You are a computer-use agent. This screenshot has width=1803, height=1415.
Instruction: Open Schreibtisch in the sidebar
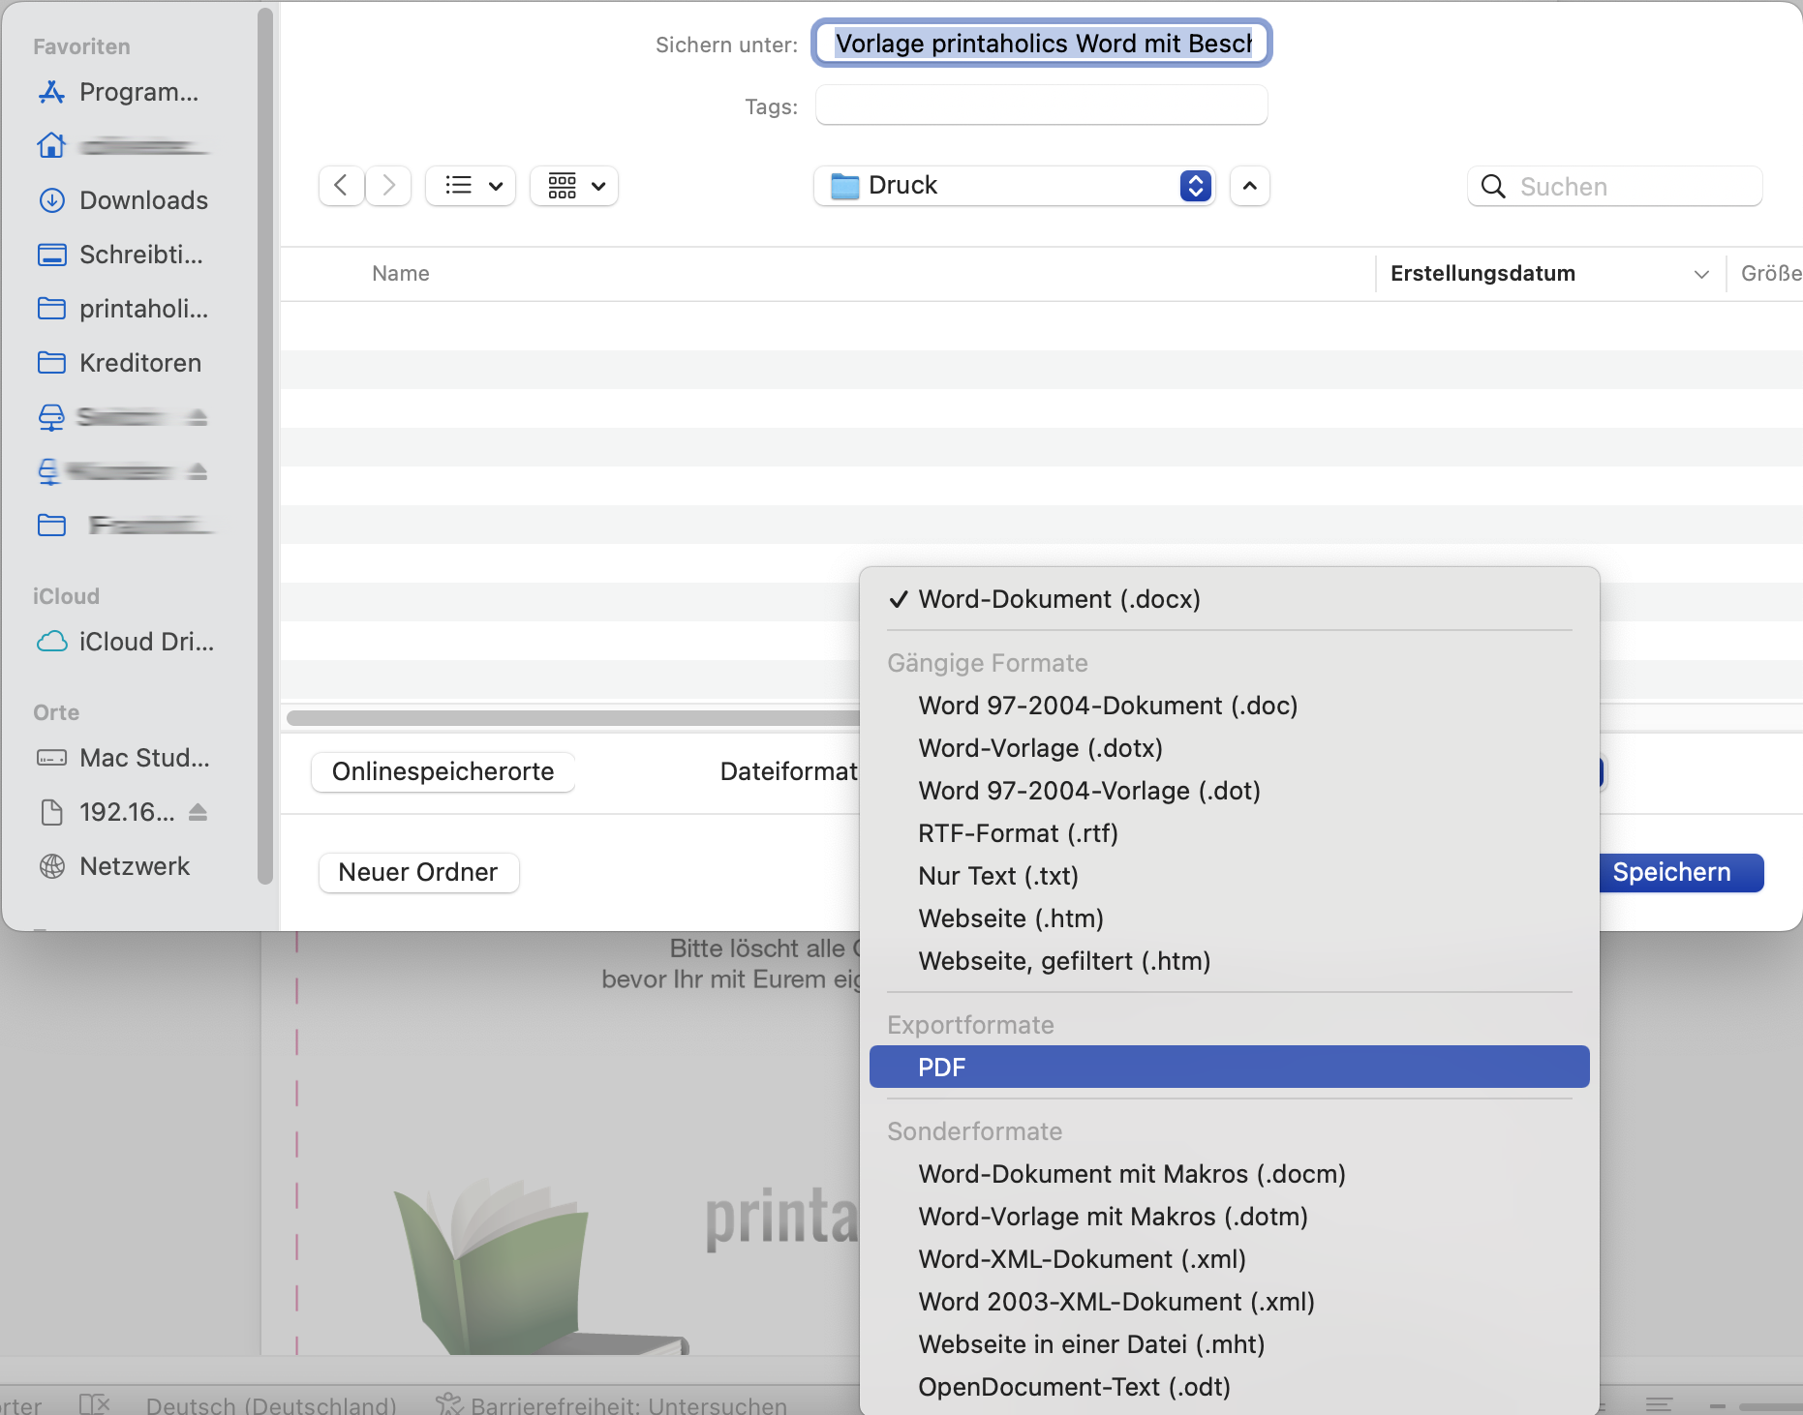(120, 255)
